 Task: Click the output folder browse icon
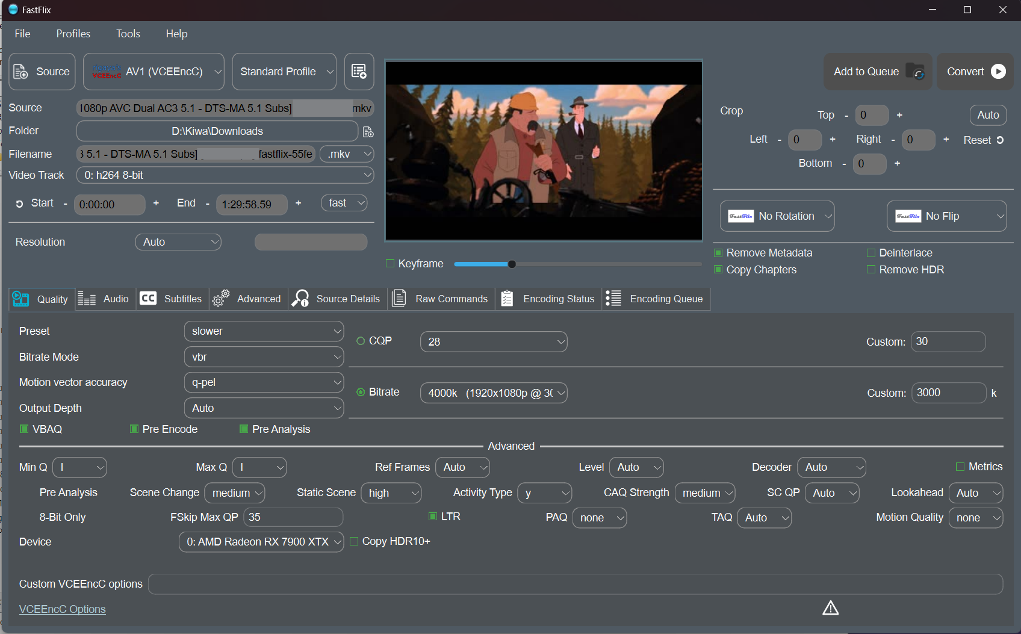point(368,131)
